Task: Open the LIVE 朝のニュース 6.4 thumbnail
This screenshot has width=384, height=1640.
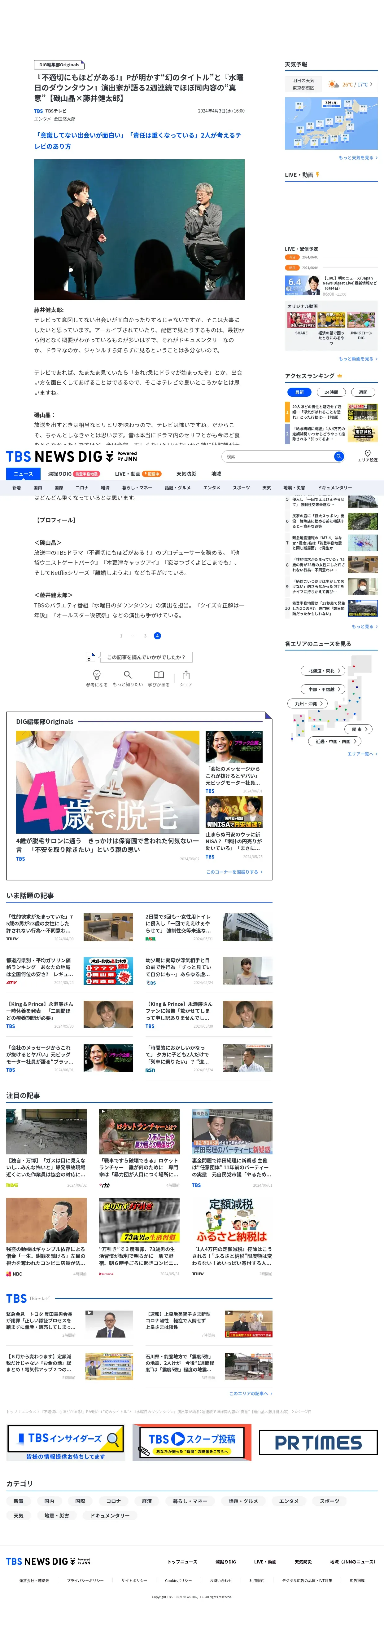Action: (302, 286)
